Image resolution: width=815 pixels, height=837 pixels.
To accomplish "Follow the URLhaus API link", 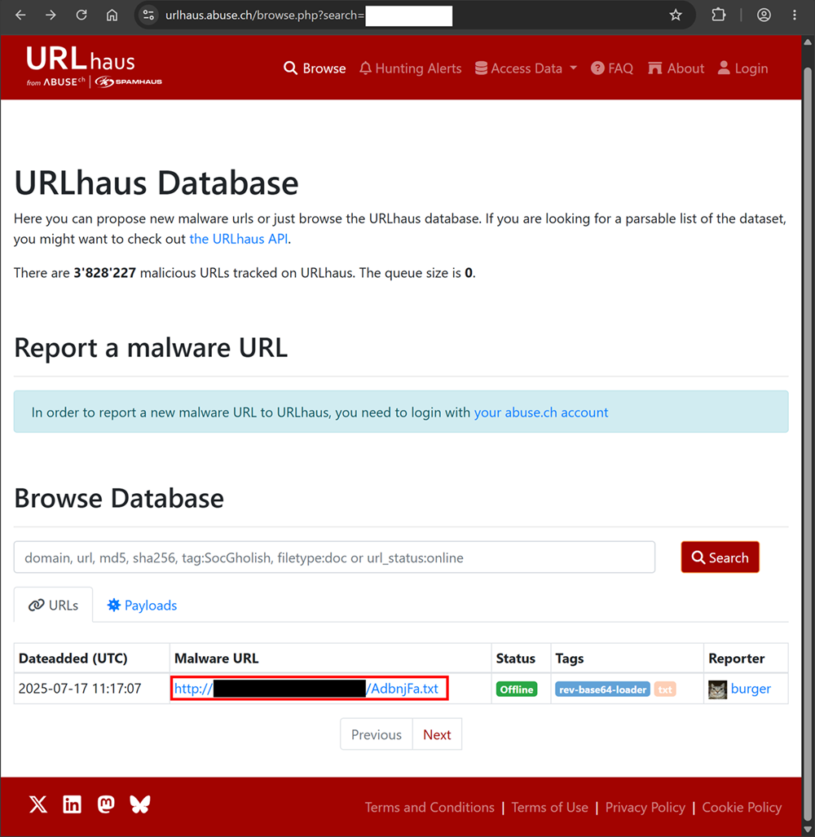I will point(239,239).
